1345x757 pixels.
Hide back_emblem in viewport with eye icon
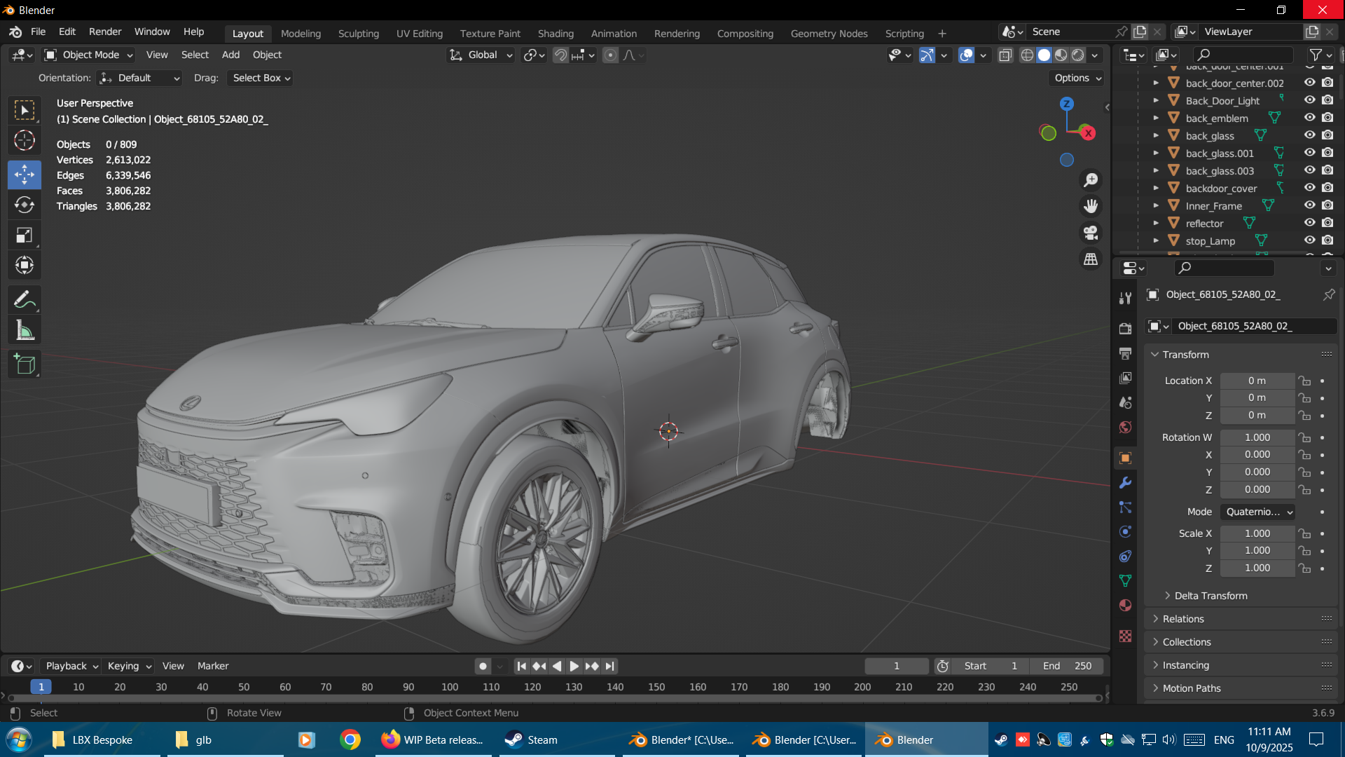(1309, 118)
